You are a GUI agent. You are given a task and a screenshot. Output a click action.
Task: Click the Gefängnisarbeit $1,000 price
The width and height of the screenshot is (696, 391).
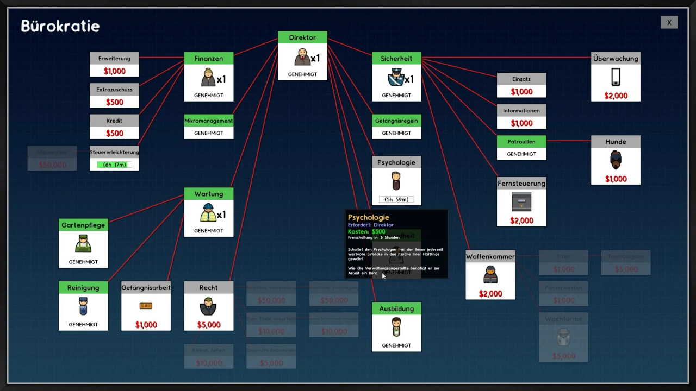point(146,325)
